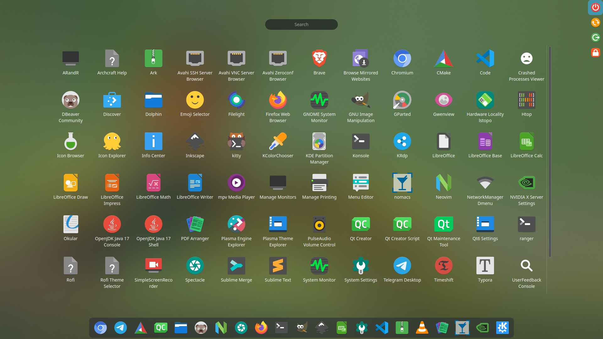The height and width of the screenshot is (339, 603).
Task: Launch nomacs from the app grid
Action: click(402, 187)
